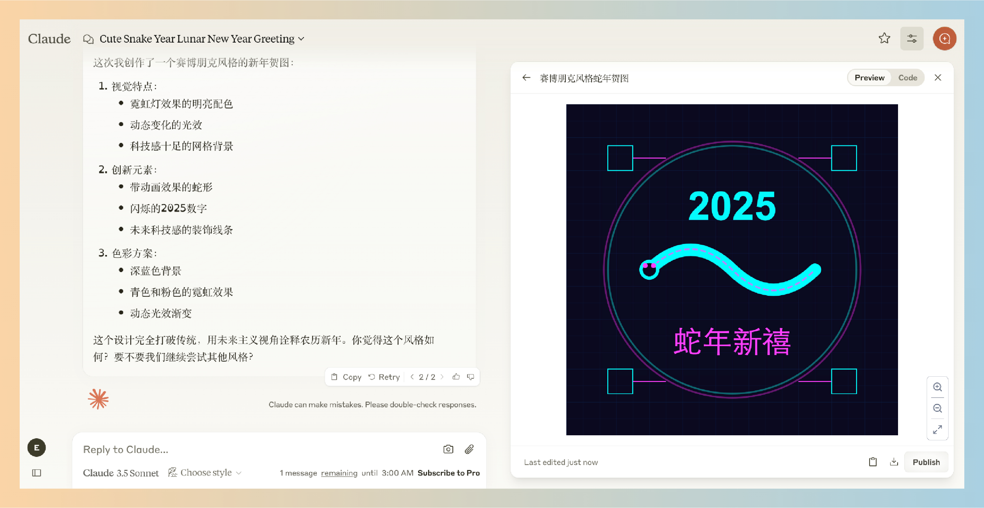Star this conversation as favorite
This screenshot has height=508, width=984.
pyautogui.click(x=884, y=38)
